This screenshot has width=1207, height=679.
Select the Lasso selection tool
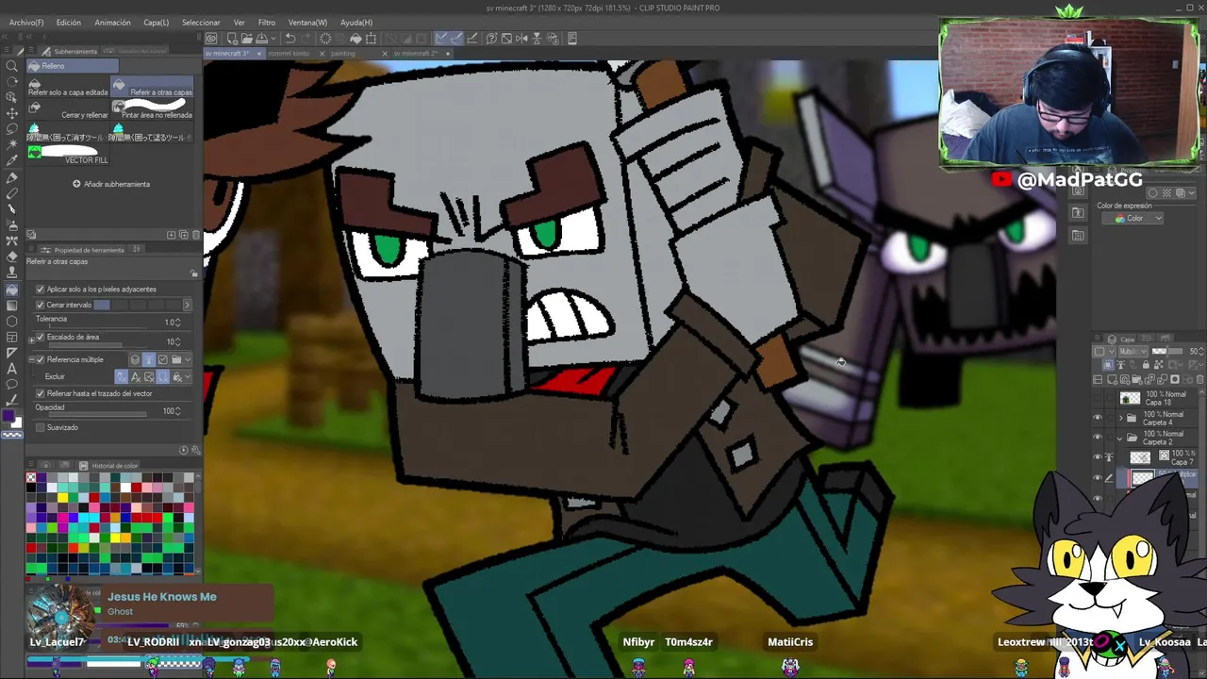pos(11,129)
